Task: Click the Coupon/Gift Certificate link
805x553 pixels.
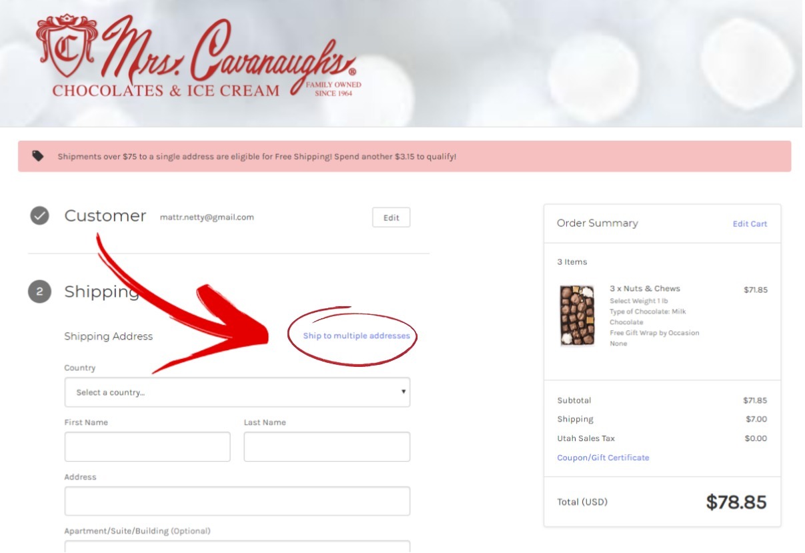Action: click(x=603, y=458)
